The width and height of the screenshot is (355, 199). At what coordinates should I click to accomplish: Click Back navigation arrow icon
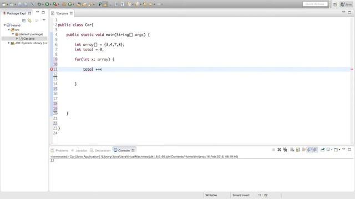point(150,4)
